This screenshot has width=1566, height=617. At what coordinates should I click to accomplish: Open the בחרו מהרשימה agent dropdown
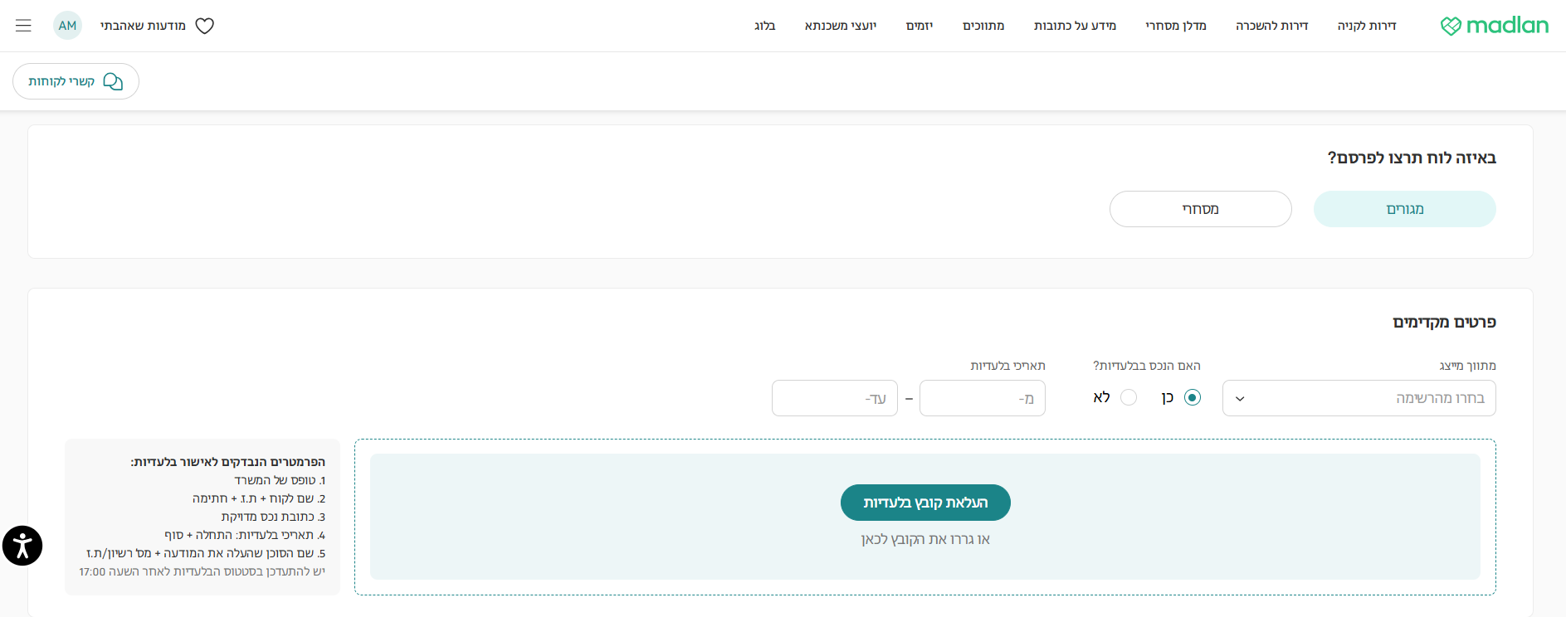pos(1369,398)
